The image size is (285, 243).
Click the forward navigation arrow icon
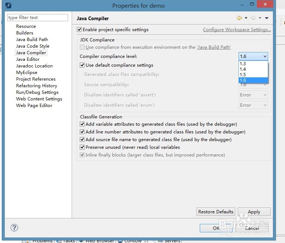point(253,18)
